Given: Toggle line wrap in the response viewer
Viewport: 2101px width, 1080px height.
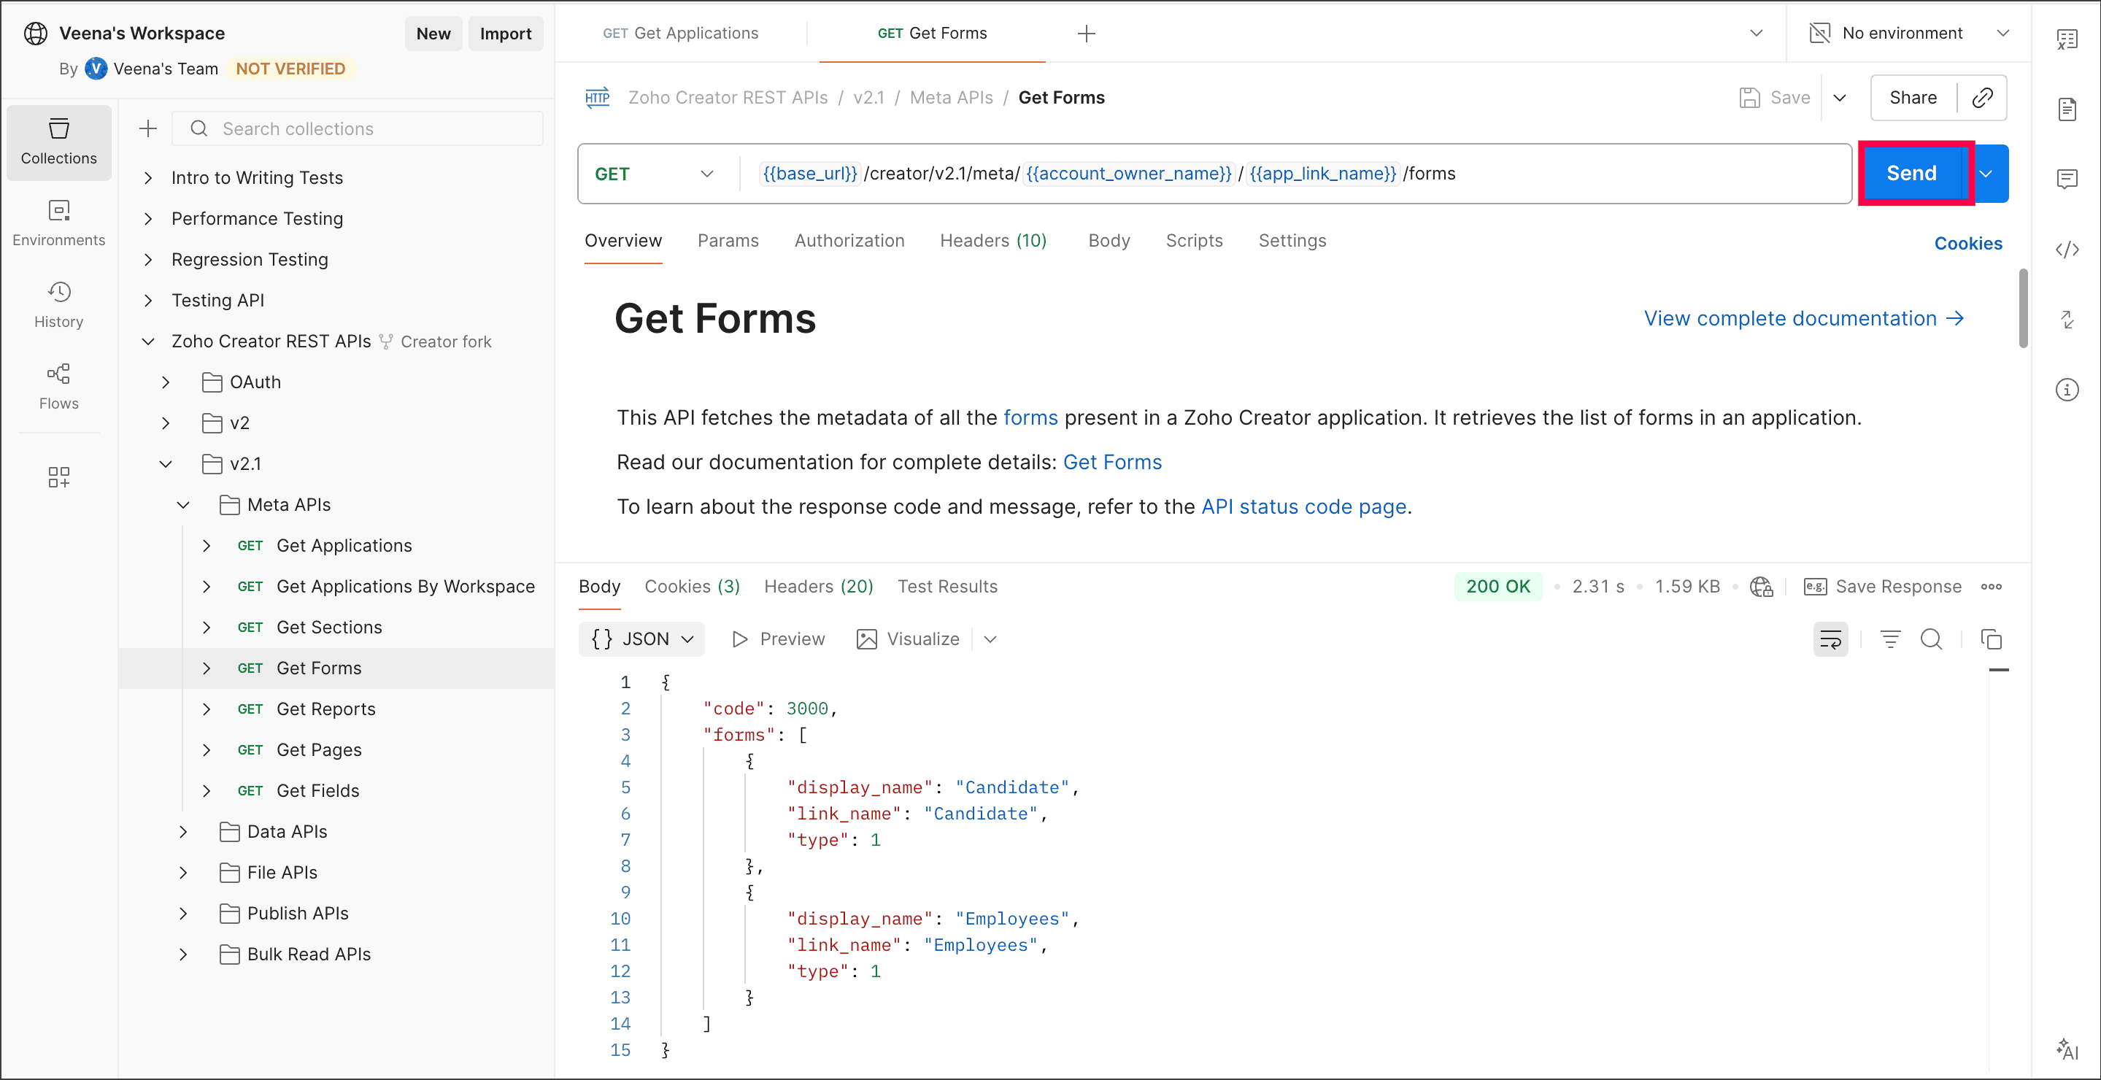Looking at the screenshot, I should (x=1830, y=639).
